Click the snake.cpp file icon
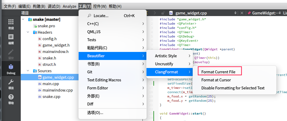The image size is (287, 121). 40,97
